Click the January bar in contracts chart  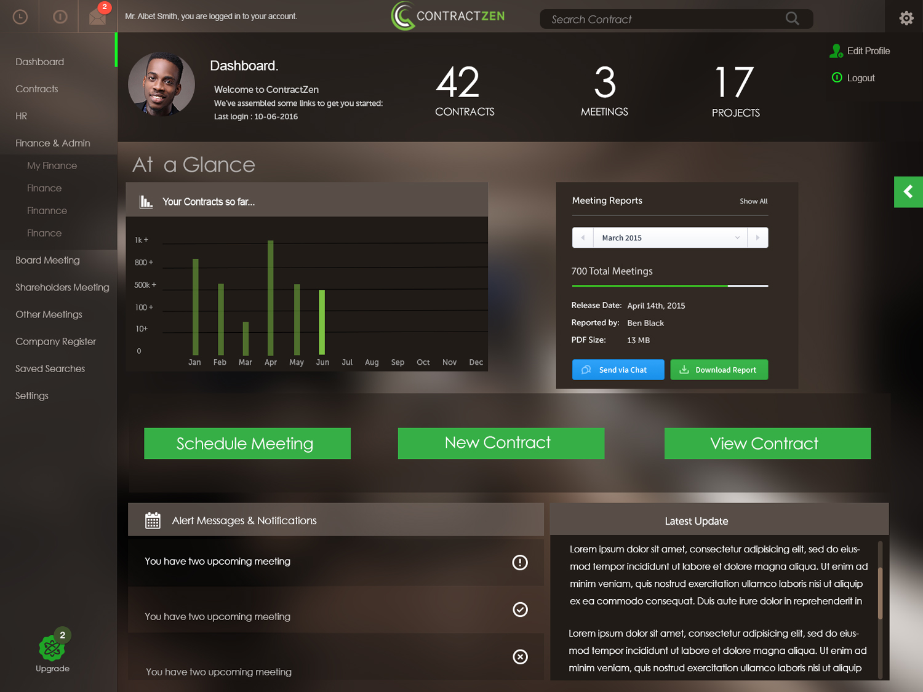[196, 307]
